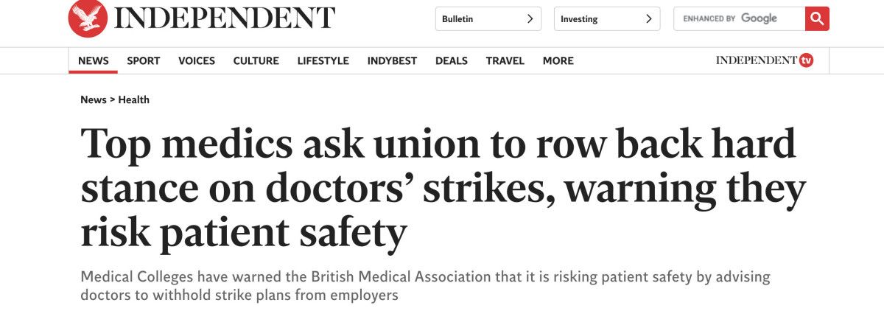
Task: Open the MORE navigation menu
Action: point(558,61)
